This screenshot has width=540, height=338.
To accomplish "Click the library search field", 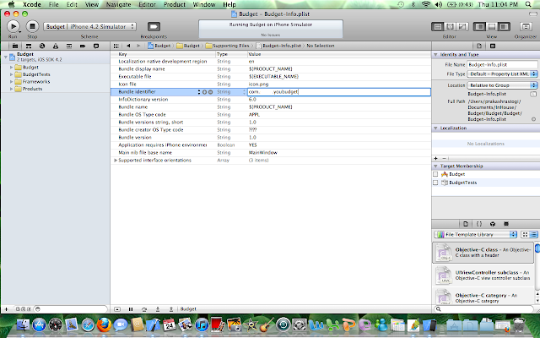I will pos(486,309).
